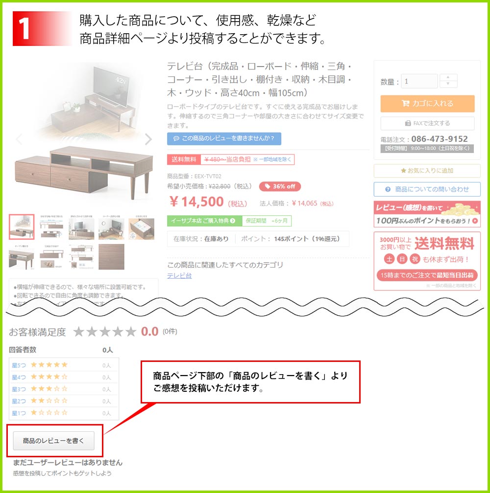Screen dimensions: 490x493
Task: Click この商品のレビューを書きませんか? speech bubble button
Action: coord(224,138)
